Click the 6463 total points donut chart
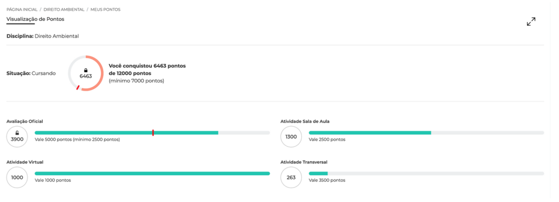This screenshot has width=559, height=202. tap(86, 73)
